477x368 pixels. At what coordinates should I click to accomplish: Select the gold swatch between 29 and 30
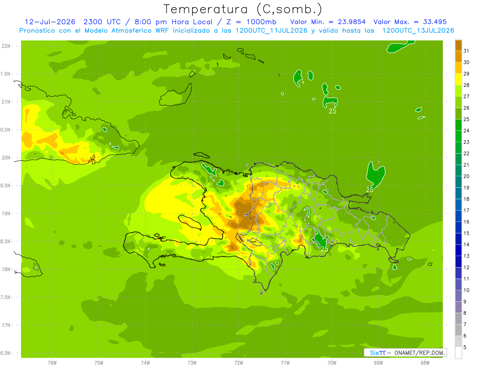pyautogui.click(x=458, y=68)
